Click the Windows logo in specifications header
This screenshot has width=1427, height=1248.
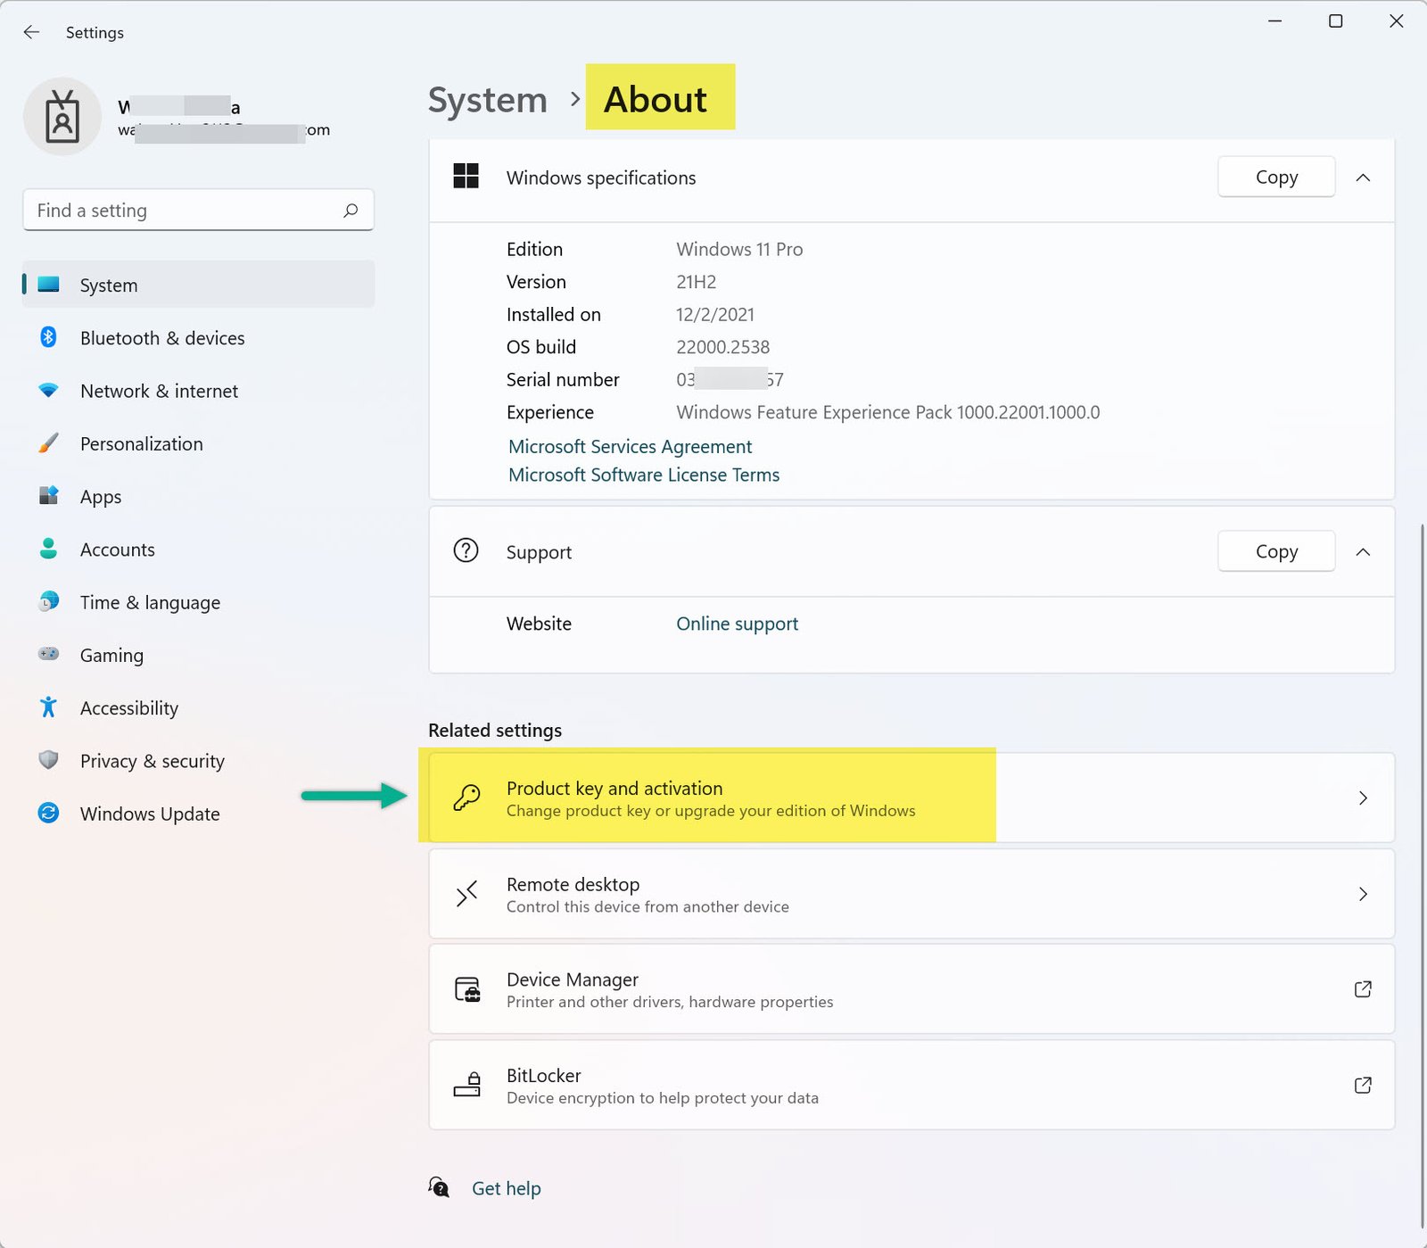[466, 176]
